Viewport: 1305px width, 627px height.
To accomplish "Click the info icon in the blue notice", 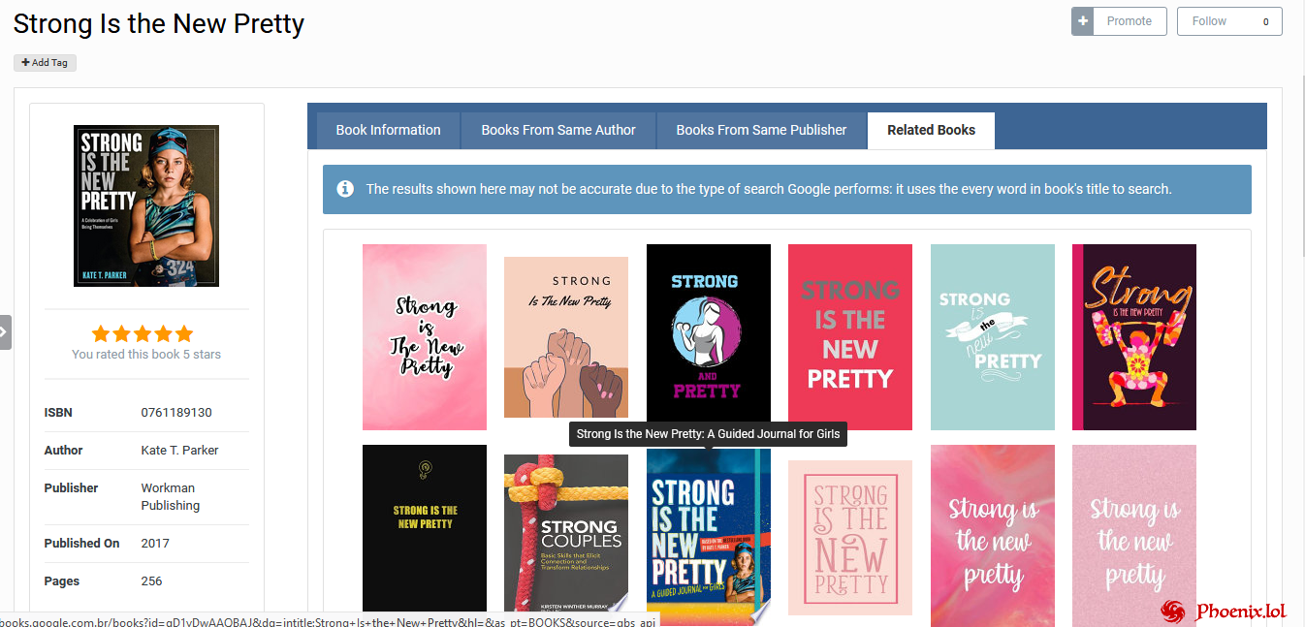I will tap(345, 189).
